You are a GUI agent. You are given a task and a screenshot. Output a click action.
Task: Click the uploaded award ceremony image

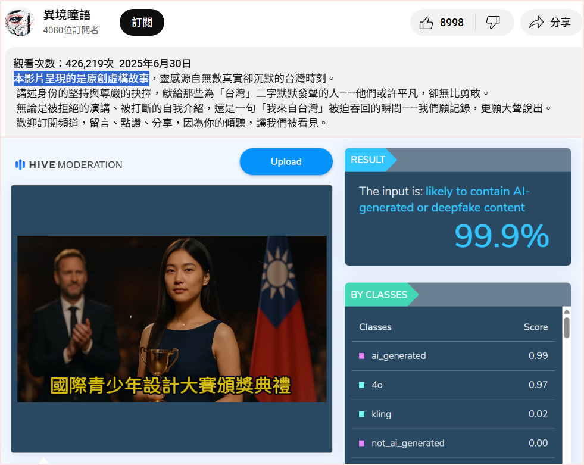(171, 319)
